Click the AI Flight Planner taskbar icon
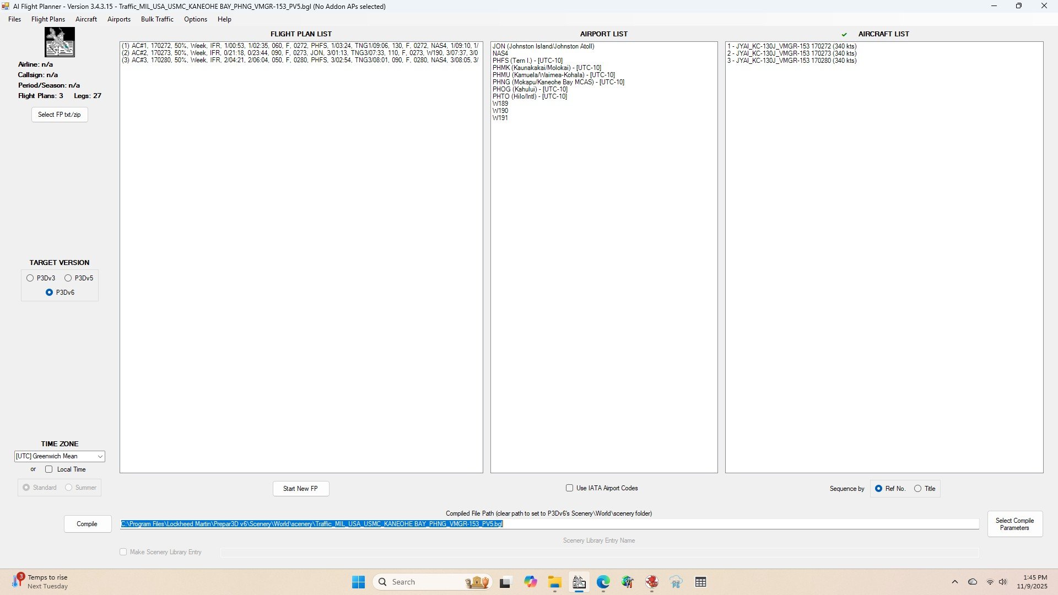Viewport: 1058px width, 595px height. coord(579,582)
